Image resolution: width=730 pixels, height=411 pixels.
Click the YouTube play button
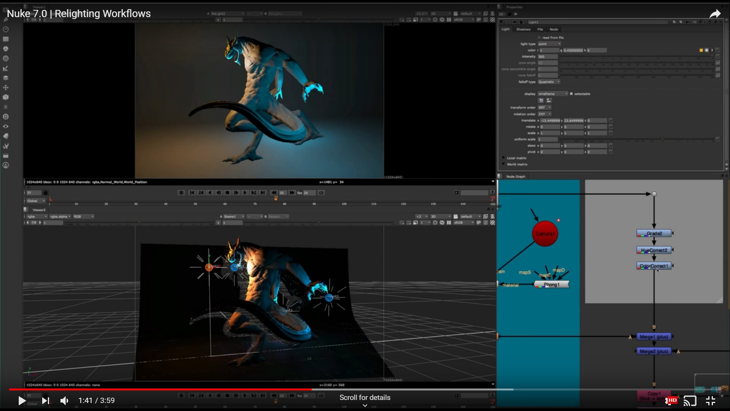pos(22,400)
